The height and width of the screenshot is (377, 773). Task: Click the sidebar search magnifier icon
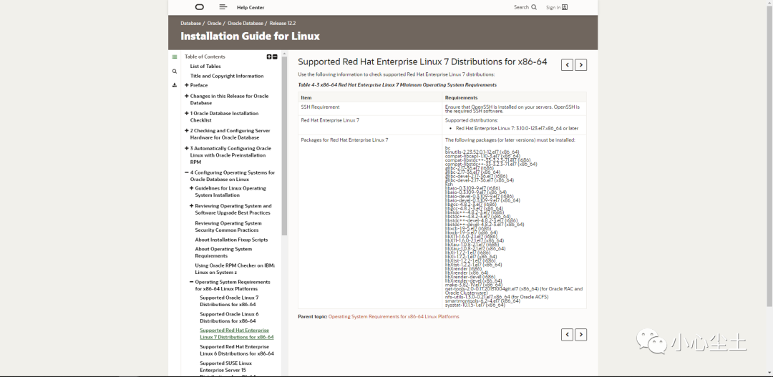[175, 72]
